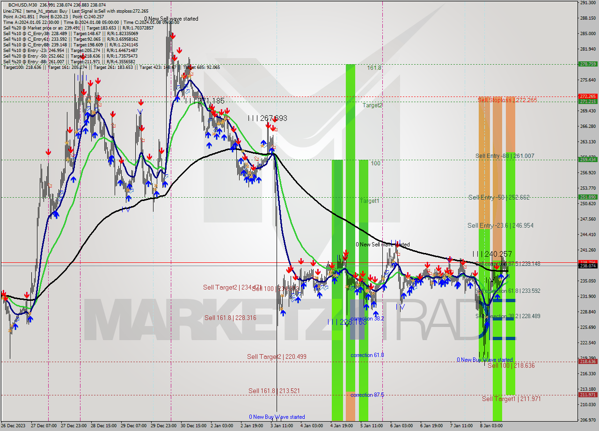Click the 225.690 price scale value

click(588, 327)
